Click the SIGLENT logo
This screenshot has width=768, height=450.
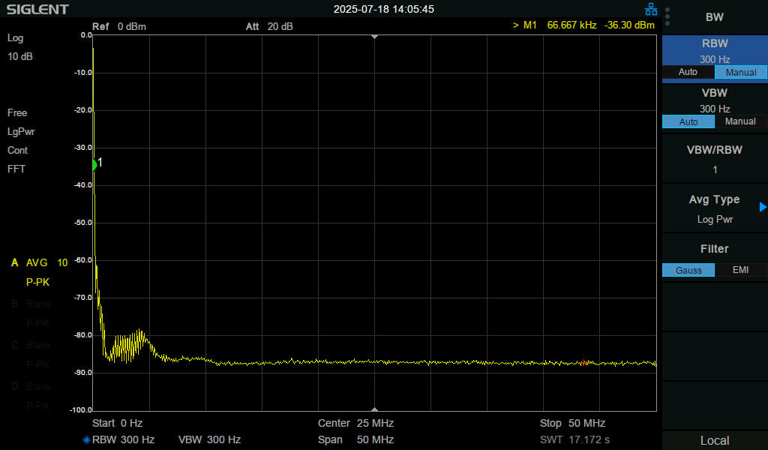(x=37, y=9)
